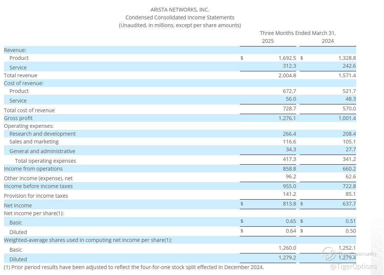Click the 'Total cost of revenue' label

click(29, 110)
